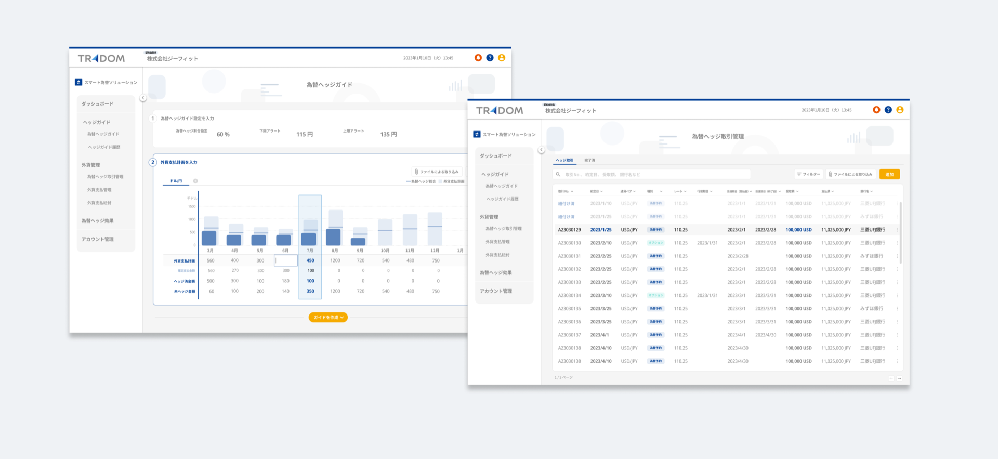
Task: Switch to the 完了済 tab
Action: 589,160
